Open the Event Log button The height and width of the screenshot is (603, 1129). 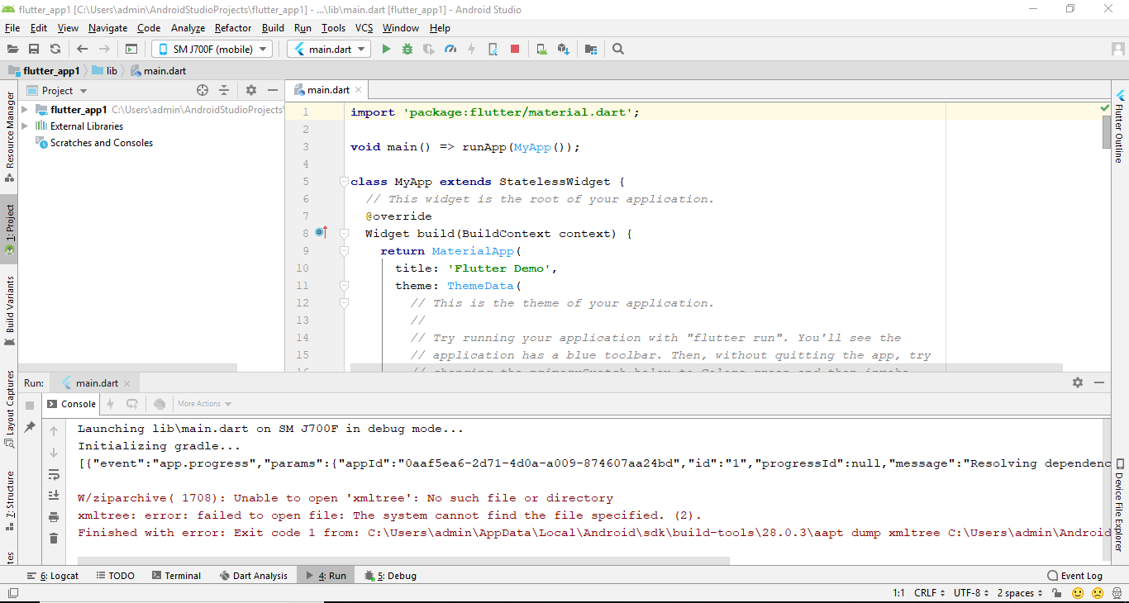pyautogui.click(x=1074, y=576)
